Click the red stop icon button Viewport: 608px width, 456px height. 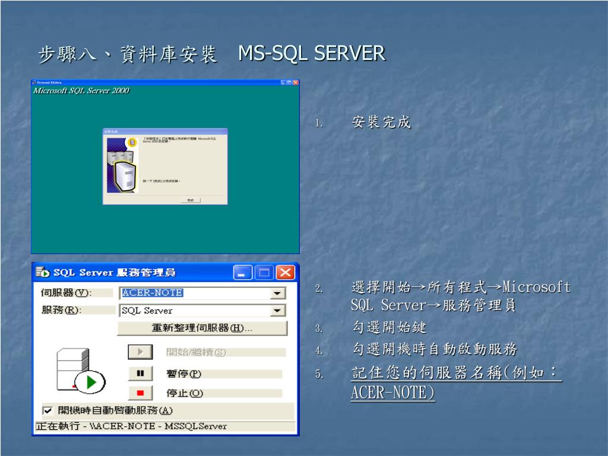(140, 393)
